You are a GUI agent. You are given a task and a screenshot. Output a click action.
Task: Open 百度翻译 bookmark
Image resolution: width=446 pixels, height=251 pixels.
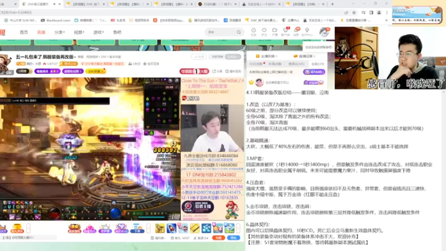232,20
